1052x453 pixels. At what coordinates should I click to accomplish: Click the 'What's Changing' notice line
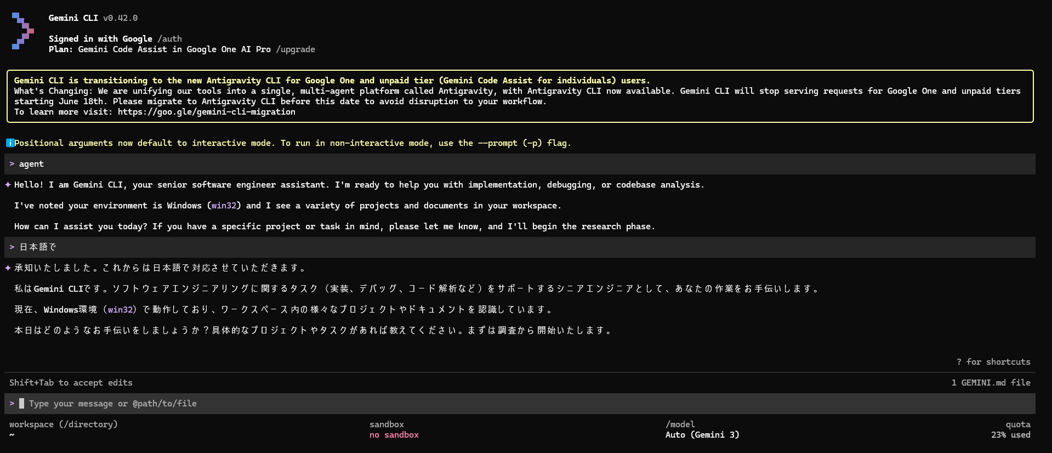518,91
